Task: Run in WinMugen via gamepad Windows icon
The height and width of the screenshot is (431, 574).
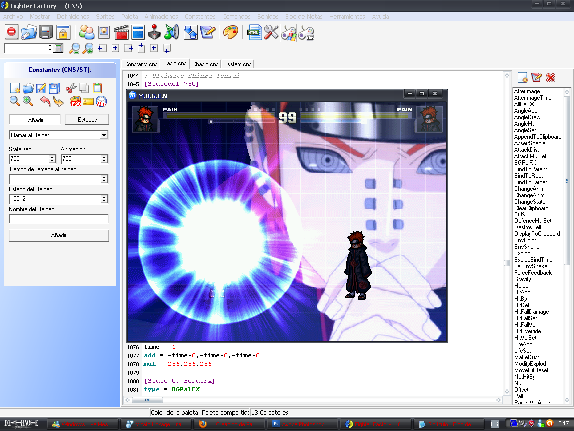Action: (288, 33)
